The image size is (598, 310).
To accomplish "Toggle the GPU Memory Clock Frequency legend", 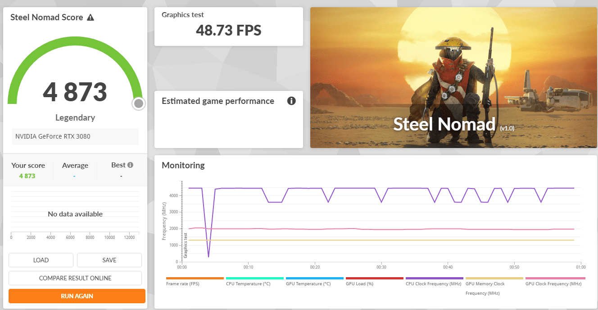I will (494, 286).
